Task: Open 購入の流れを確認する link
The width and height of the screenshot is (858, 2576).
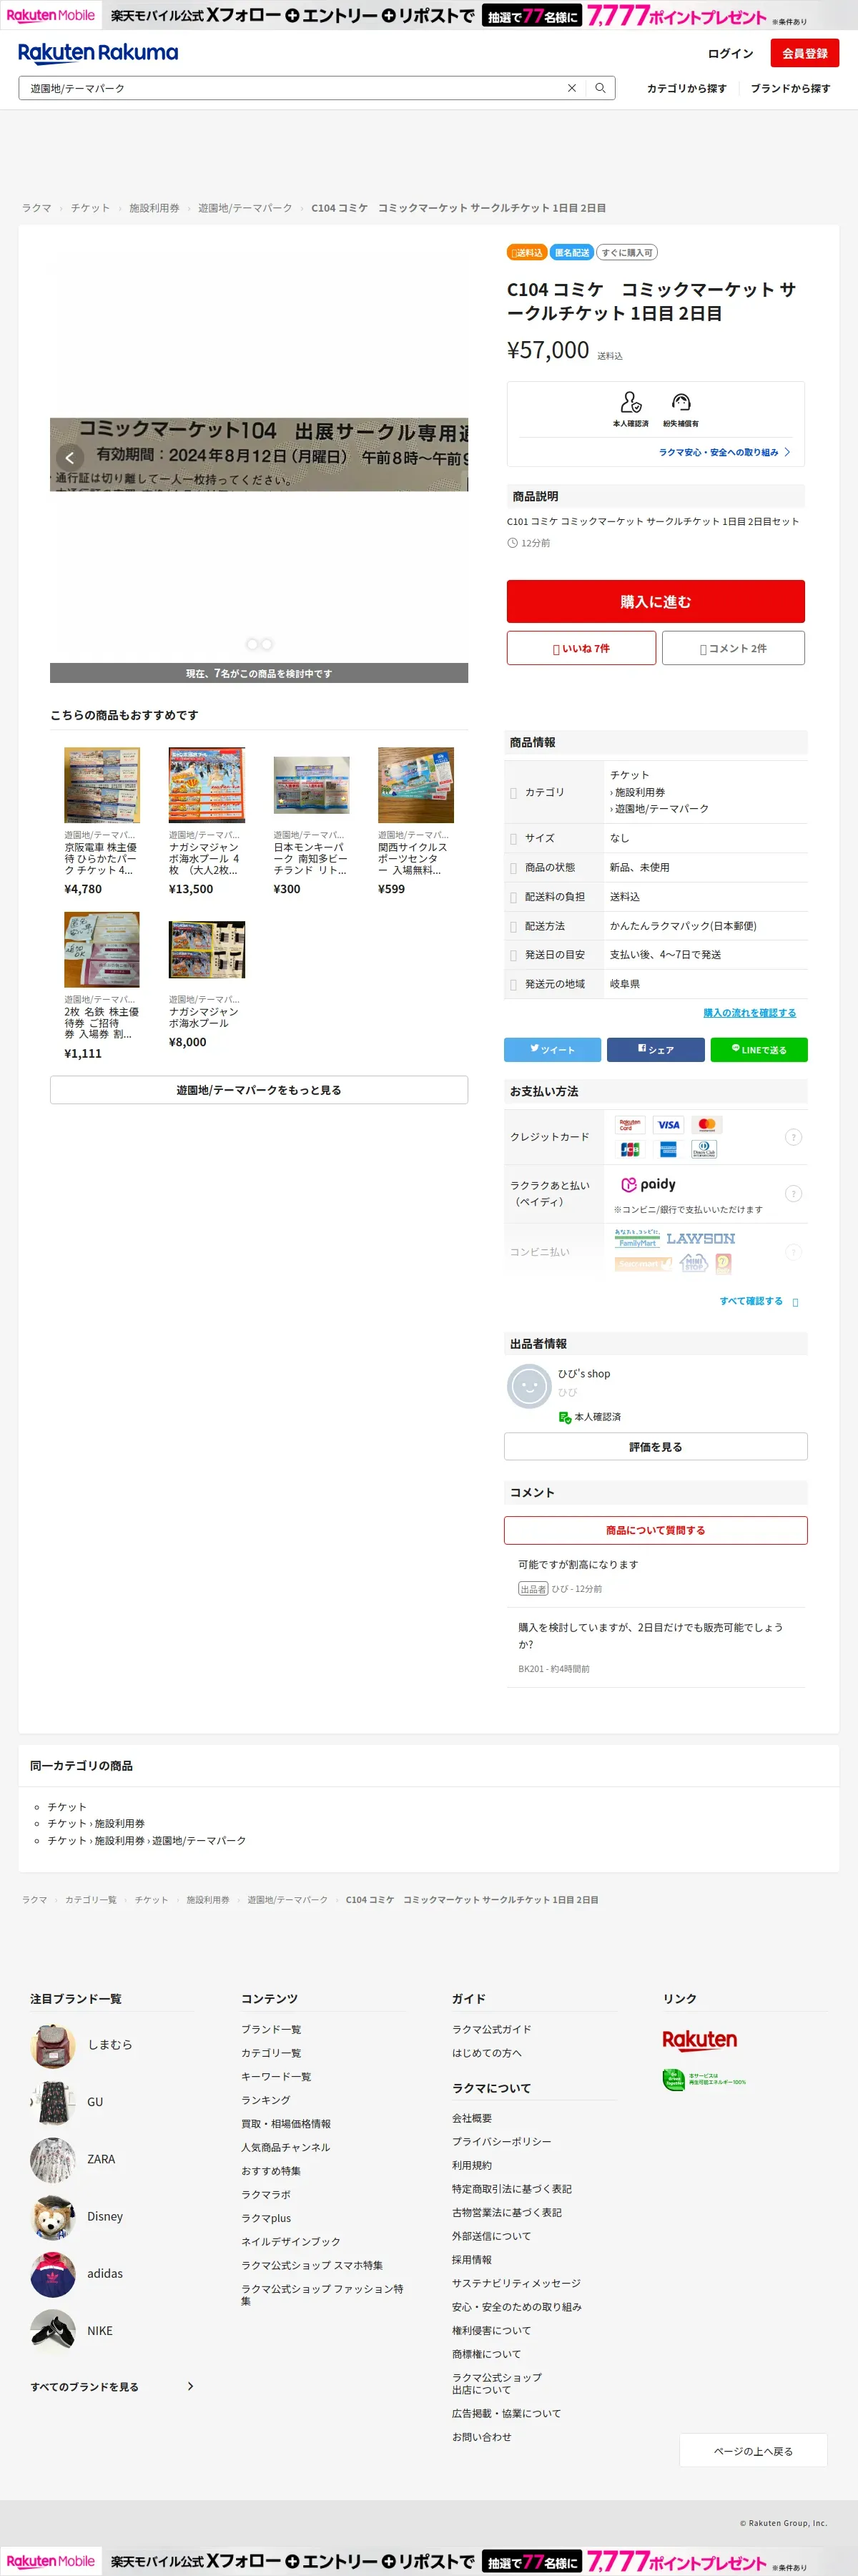Action: [749, 1012]
